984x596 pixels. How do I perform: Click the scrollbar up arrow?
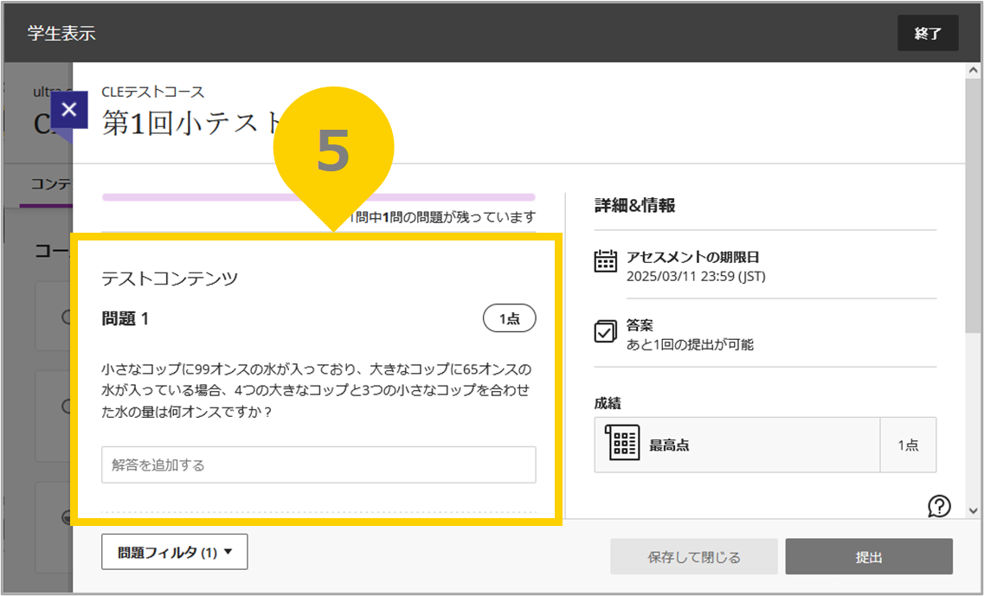974,70
